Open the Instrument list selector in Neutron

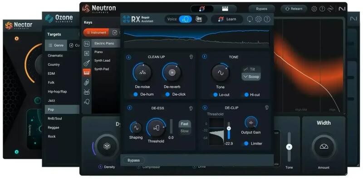click(x=96, y=33)
